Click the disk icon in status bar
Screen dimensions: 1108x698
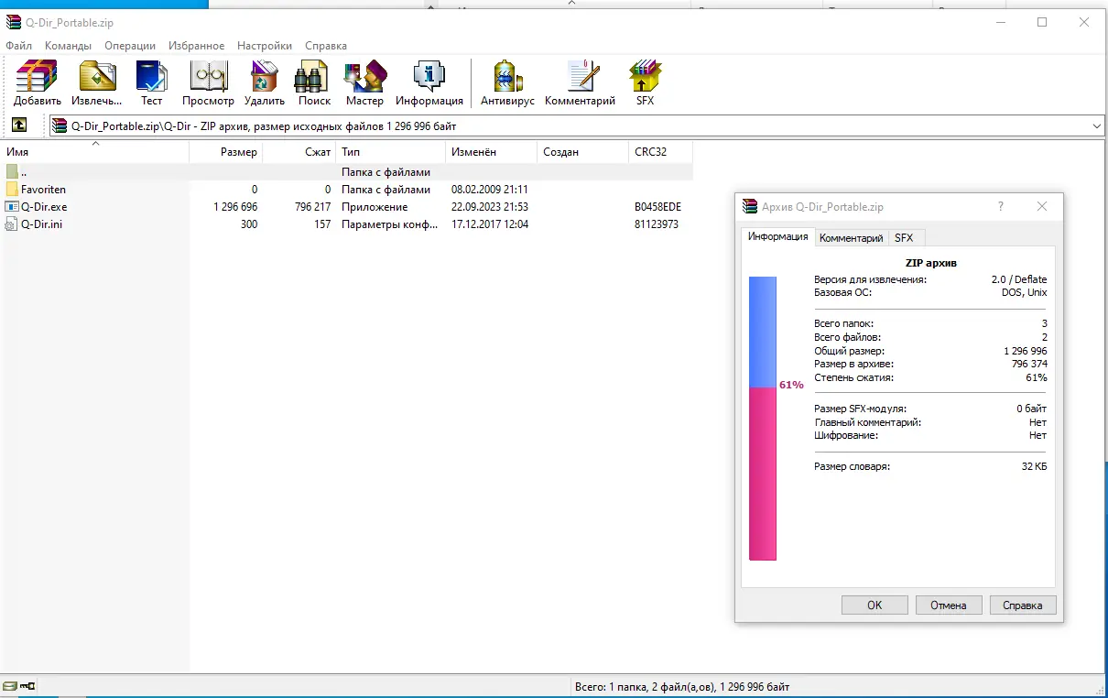(10, 686)
